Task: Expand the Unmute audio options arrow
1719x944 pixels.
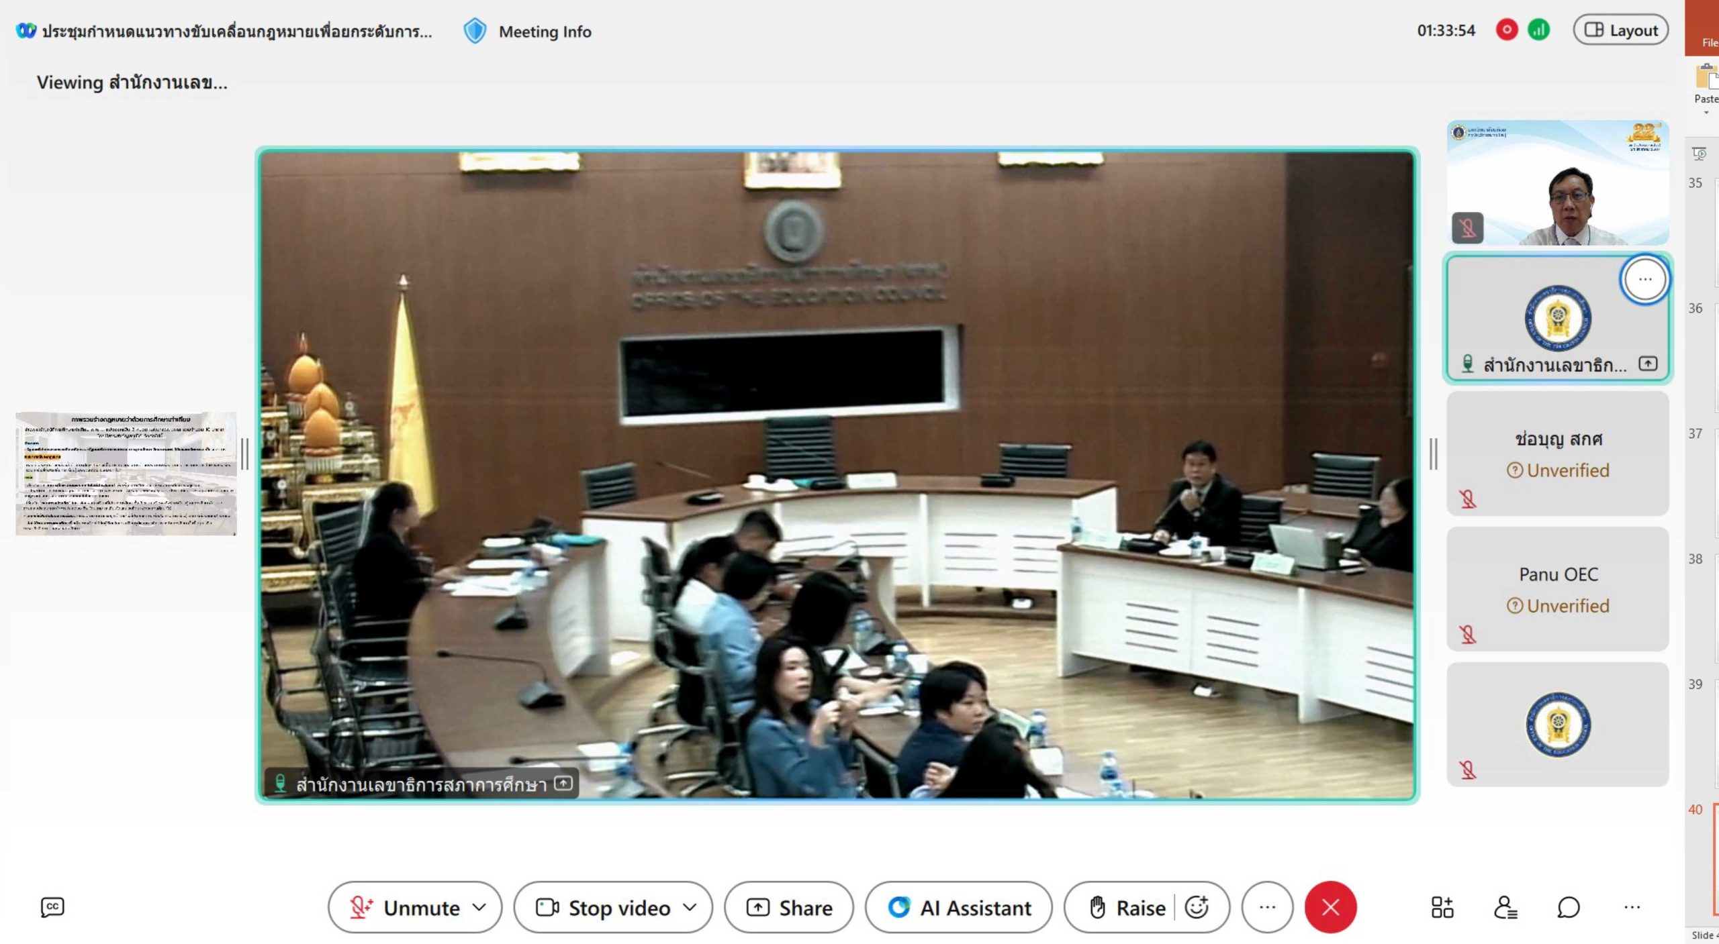Action: pos(479,907)
